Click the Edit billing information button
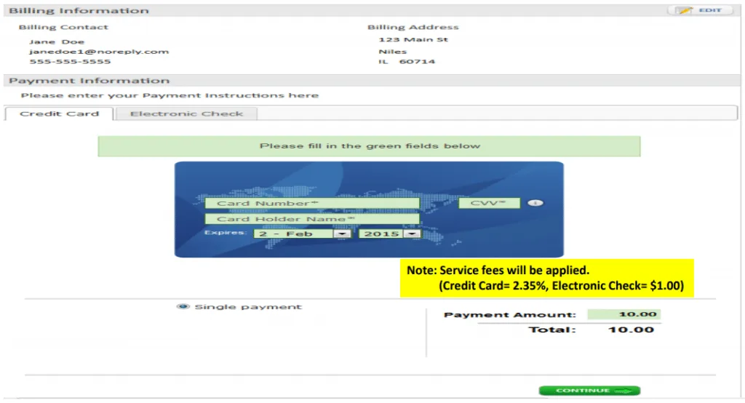The width and height of the screenshot is (745, 403). (700, 10)
